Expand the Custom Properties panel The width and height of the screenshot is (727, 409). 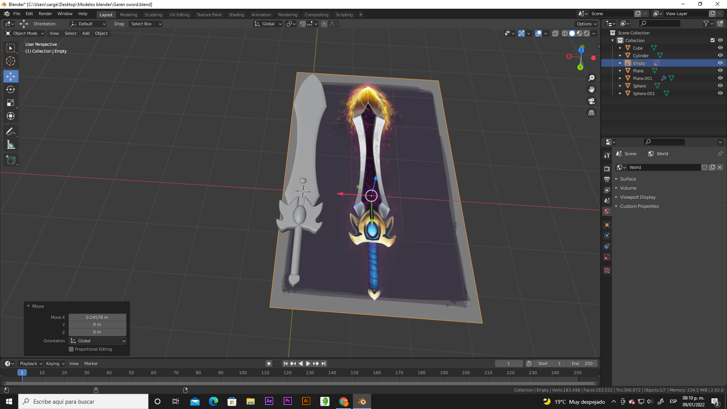(x=639, y=206)
